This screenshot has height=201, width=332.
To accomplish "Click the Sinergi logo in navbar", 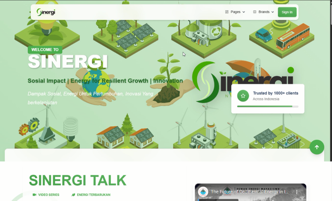I will [46, 12].
